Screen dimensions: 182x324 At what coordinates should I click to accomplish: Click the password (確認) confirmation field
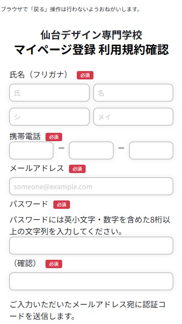(91, 281)
